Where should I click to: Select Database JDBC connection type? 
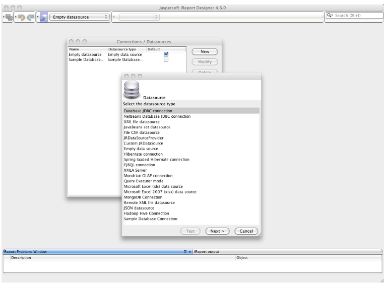click(x=148, y=111)
